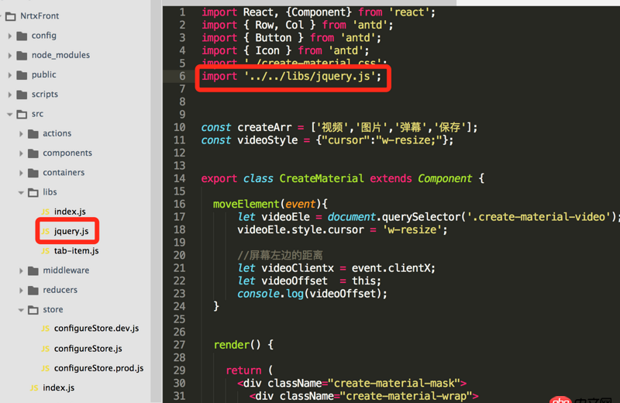This screenshot has width=620, height=403.
Task: Click the querySelector call on line 17
Action: tap(421, 217)
